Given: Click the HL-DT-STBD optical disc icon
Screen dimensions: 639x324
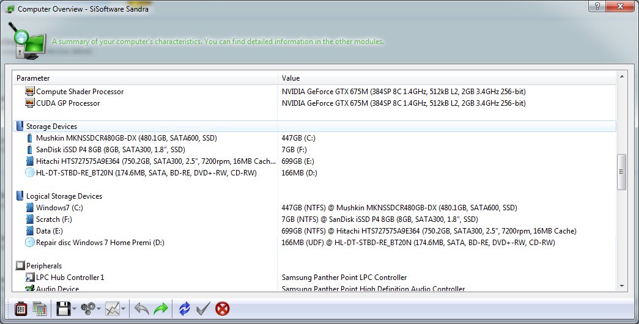Looking at the screenshot, I should click(29, 173).
